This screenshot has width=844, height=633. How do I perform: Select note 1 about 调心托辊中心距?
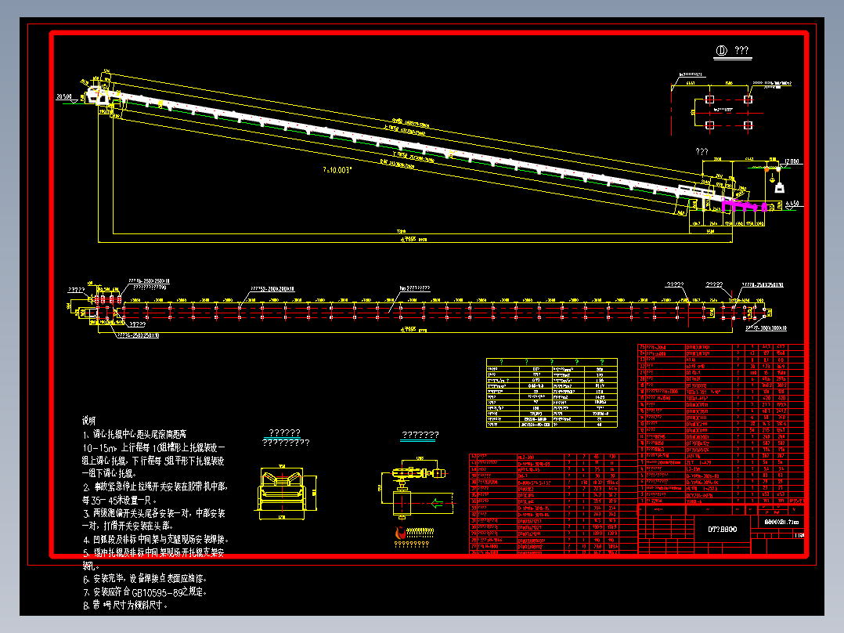tap(135, 434)
